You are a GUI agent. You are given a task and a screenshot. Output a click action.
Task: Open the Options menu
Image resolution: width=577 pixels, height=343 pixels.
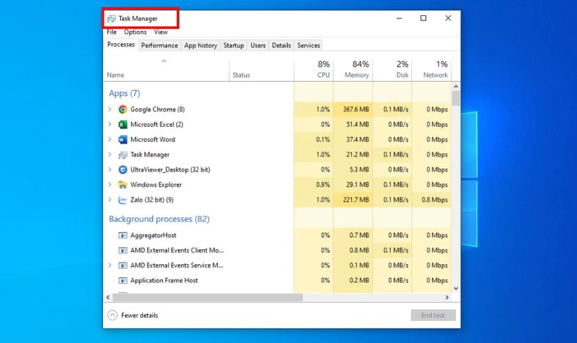pos(135,32)
